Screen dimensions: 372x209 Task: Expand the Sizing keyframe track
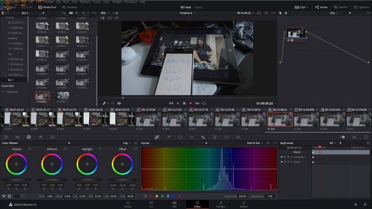click(x=291, y=162)
